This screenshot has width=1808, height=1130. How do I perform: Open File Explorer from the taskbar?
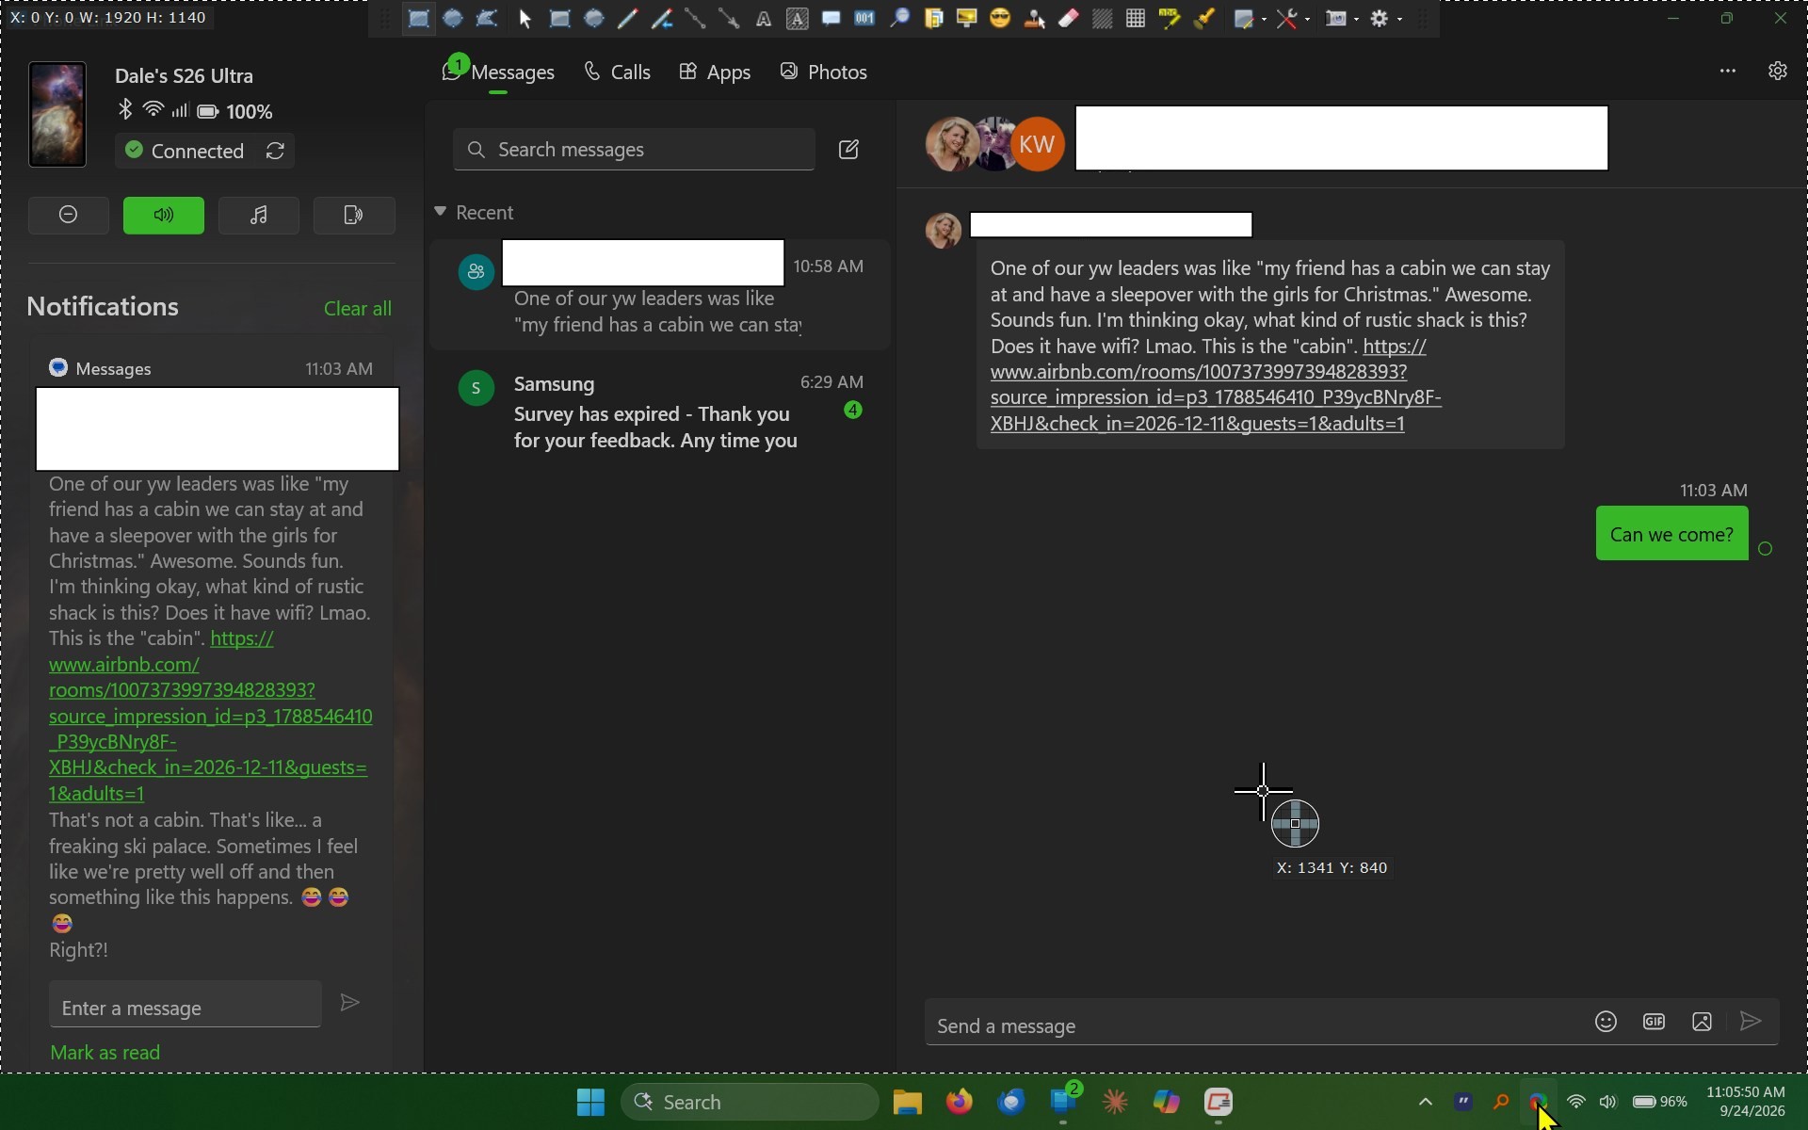coord(907,1102)
